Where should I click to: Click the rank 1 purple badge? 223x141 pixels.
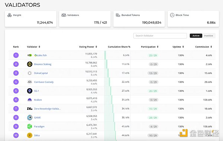coord(16,55)
